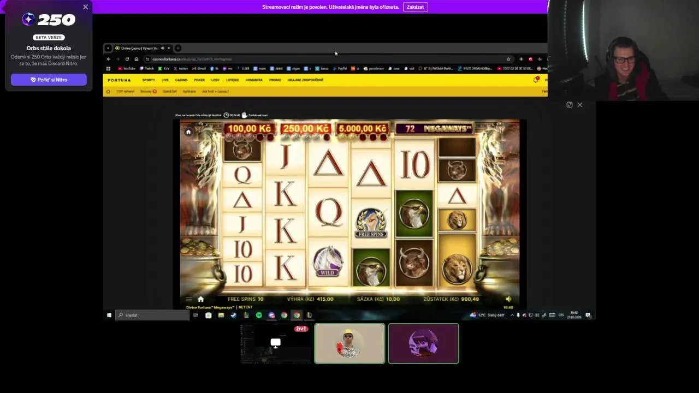This screenshot has width=699, height=393.
Task: Toggle the slot game sound speaker
Action: click(x=508, y=299)
